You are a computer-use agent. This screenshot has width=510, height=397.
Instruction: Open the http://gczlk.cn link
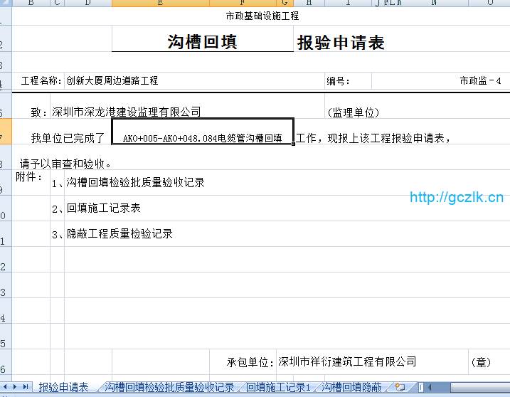point(457,198)
